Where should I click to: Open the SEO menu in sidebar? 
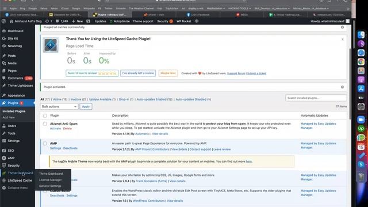tap(11, 151)
